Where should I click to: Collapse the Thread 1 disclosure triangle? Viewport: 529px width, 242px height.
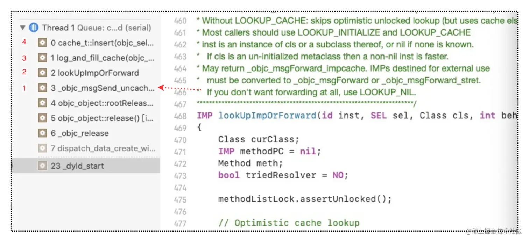[x=23, y=28]
